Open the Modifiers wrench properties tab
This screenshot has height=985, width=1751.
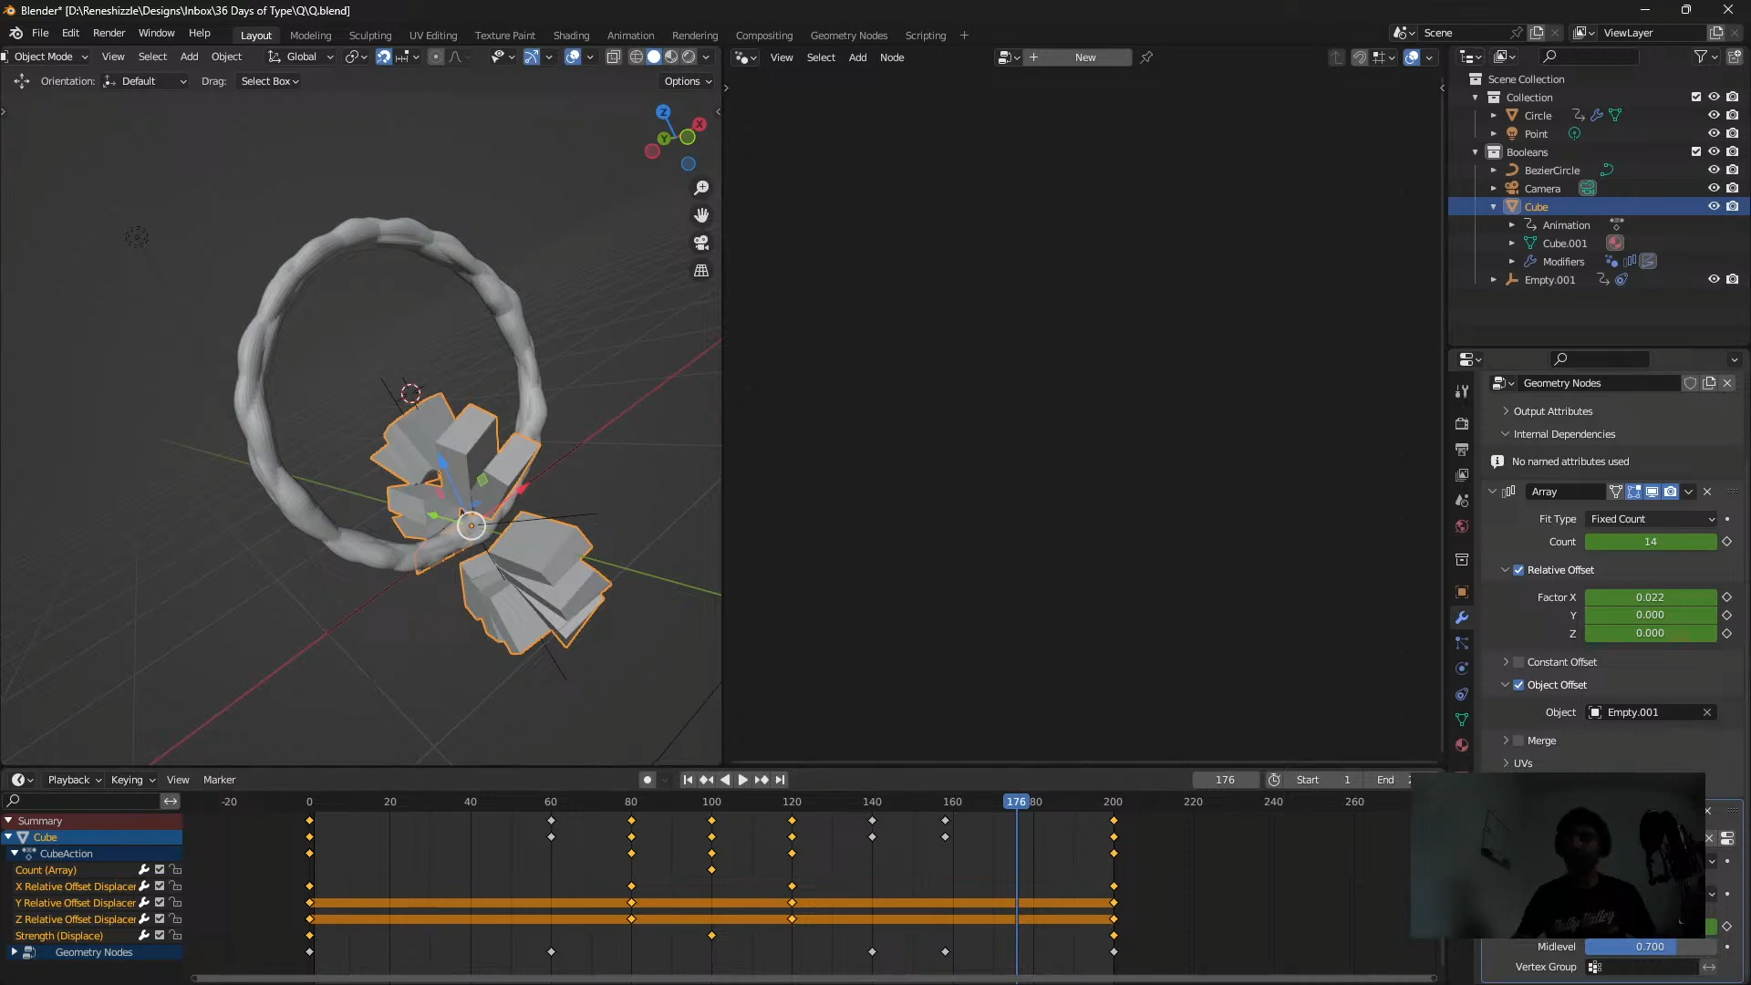coord(1462,617)
